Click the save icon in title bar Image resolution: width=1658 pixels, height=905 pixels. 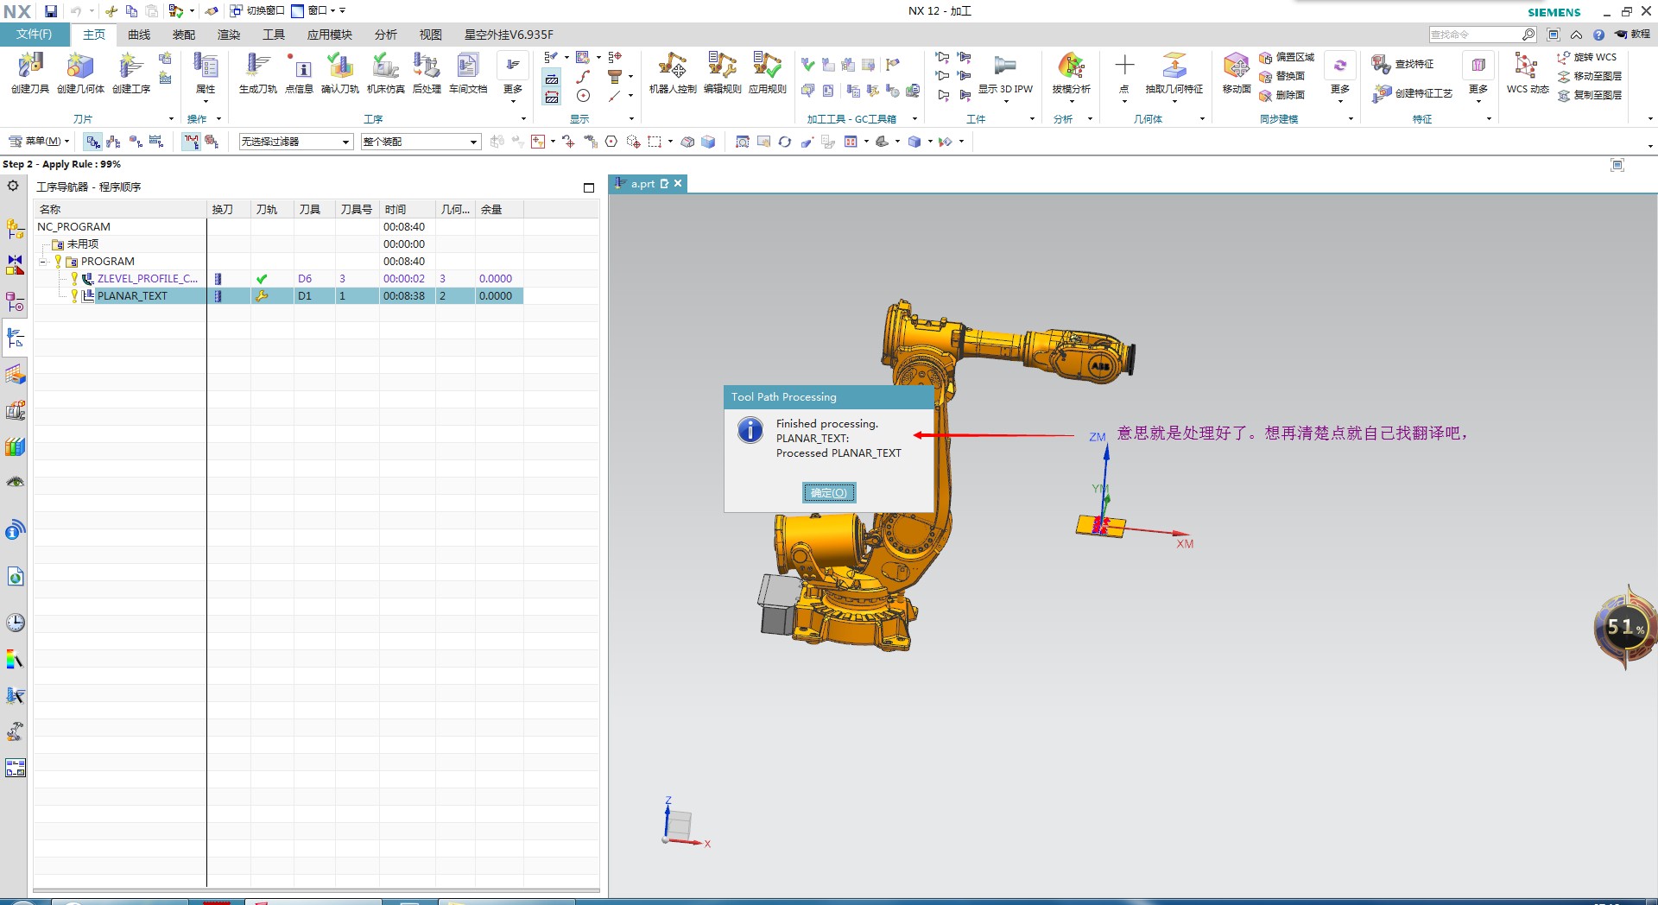51,11
